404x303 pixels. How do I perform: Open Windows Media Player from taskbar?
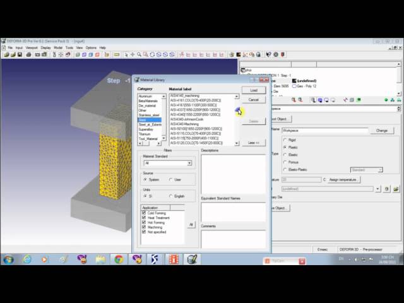pos(44,259)
